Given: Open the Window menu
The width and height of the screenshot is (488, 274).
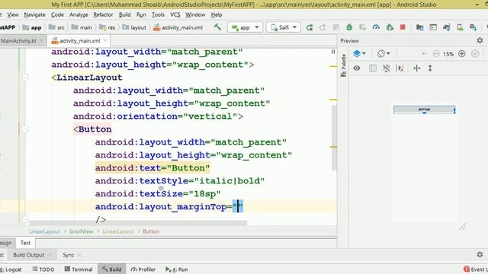Looking at the screenshot, I should [x=195, y=14].
